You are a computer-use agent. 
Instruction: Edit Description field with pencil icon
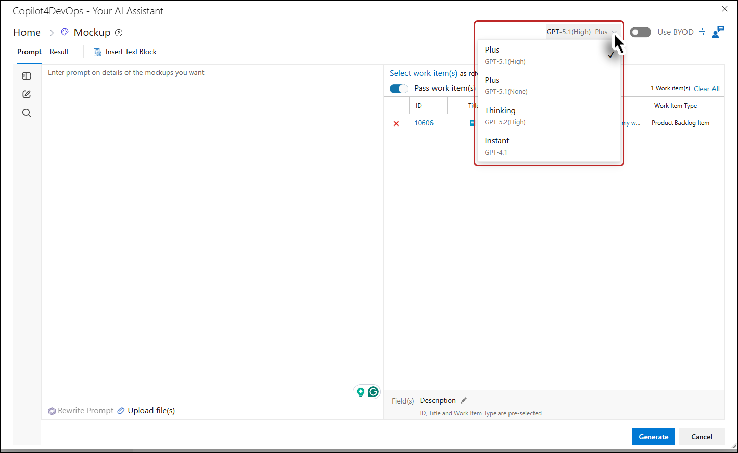(464, 400)
